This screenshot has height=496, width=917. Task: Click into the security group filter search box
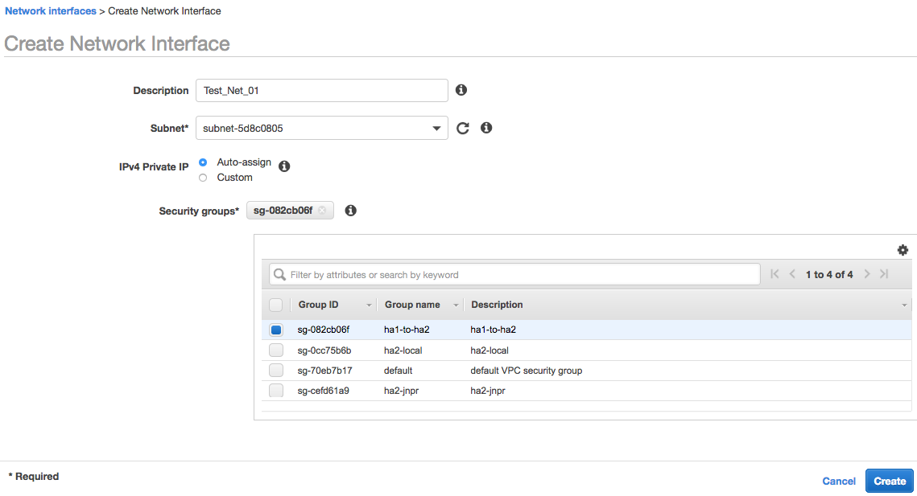[x=515, y=275]
